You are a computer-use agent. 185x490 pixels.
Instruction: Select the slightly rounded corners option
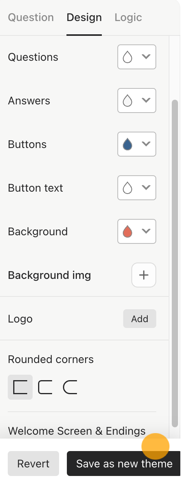(x=45, y=387)
